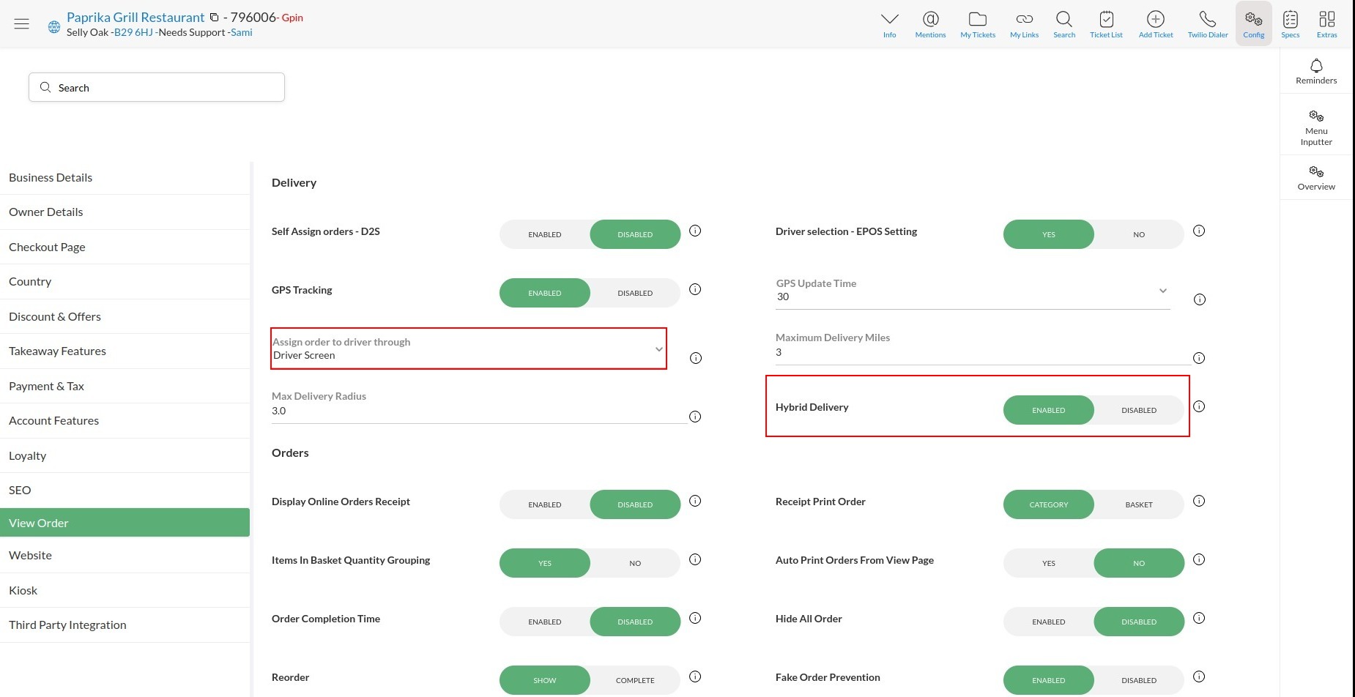
Task: Open the Assign order to driver through dropdown
Action: [469, 348]
